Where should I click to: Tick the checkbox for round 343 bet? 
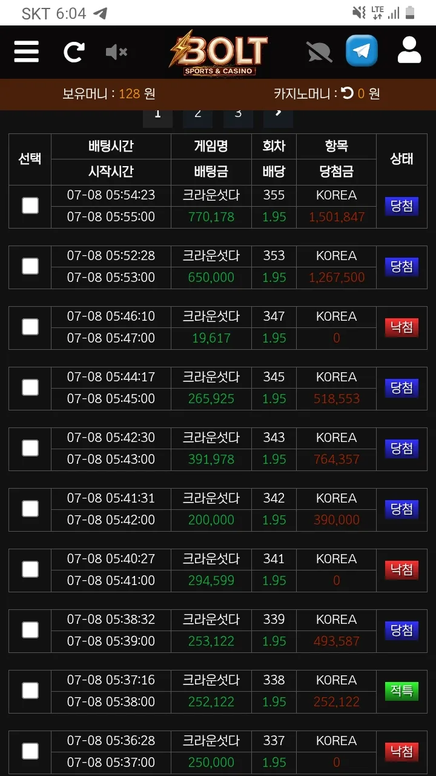(30, 448)
